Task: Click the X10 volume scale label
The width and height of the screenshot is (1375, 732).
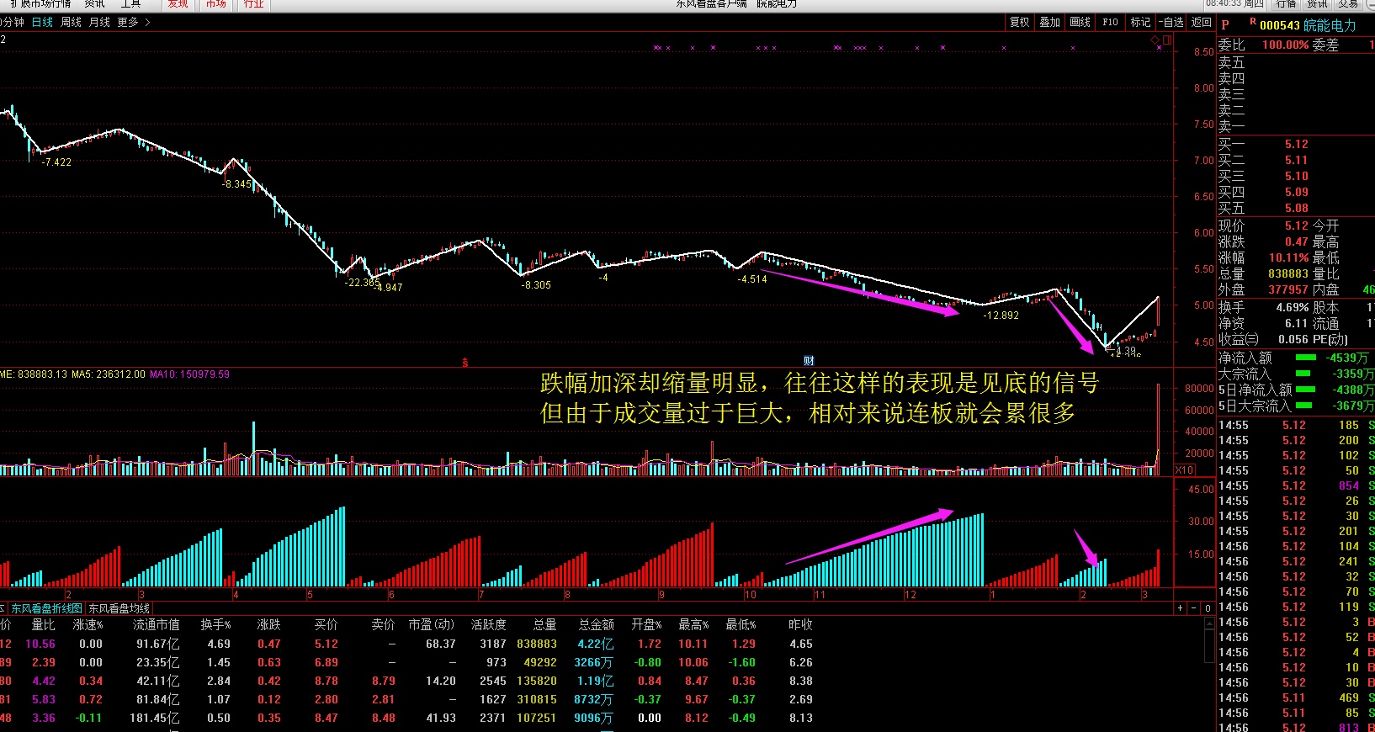Action: point(1184,470)
